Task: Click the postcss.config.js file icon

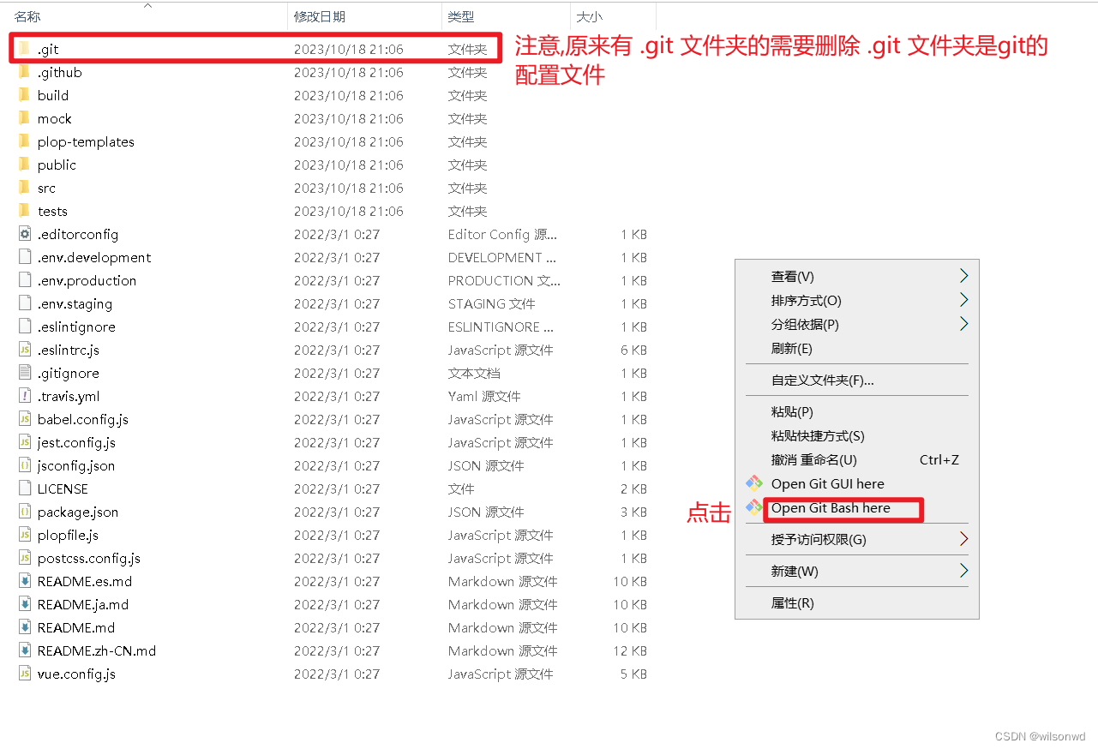Action: pyautogui.click(x=24, y=558)
